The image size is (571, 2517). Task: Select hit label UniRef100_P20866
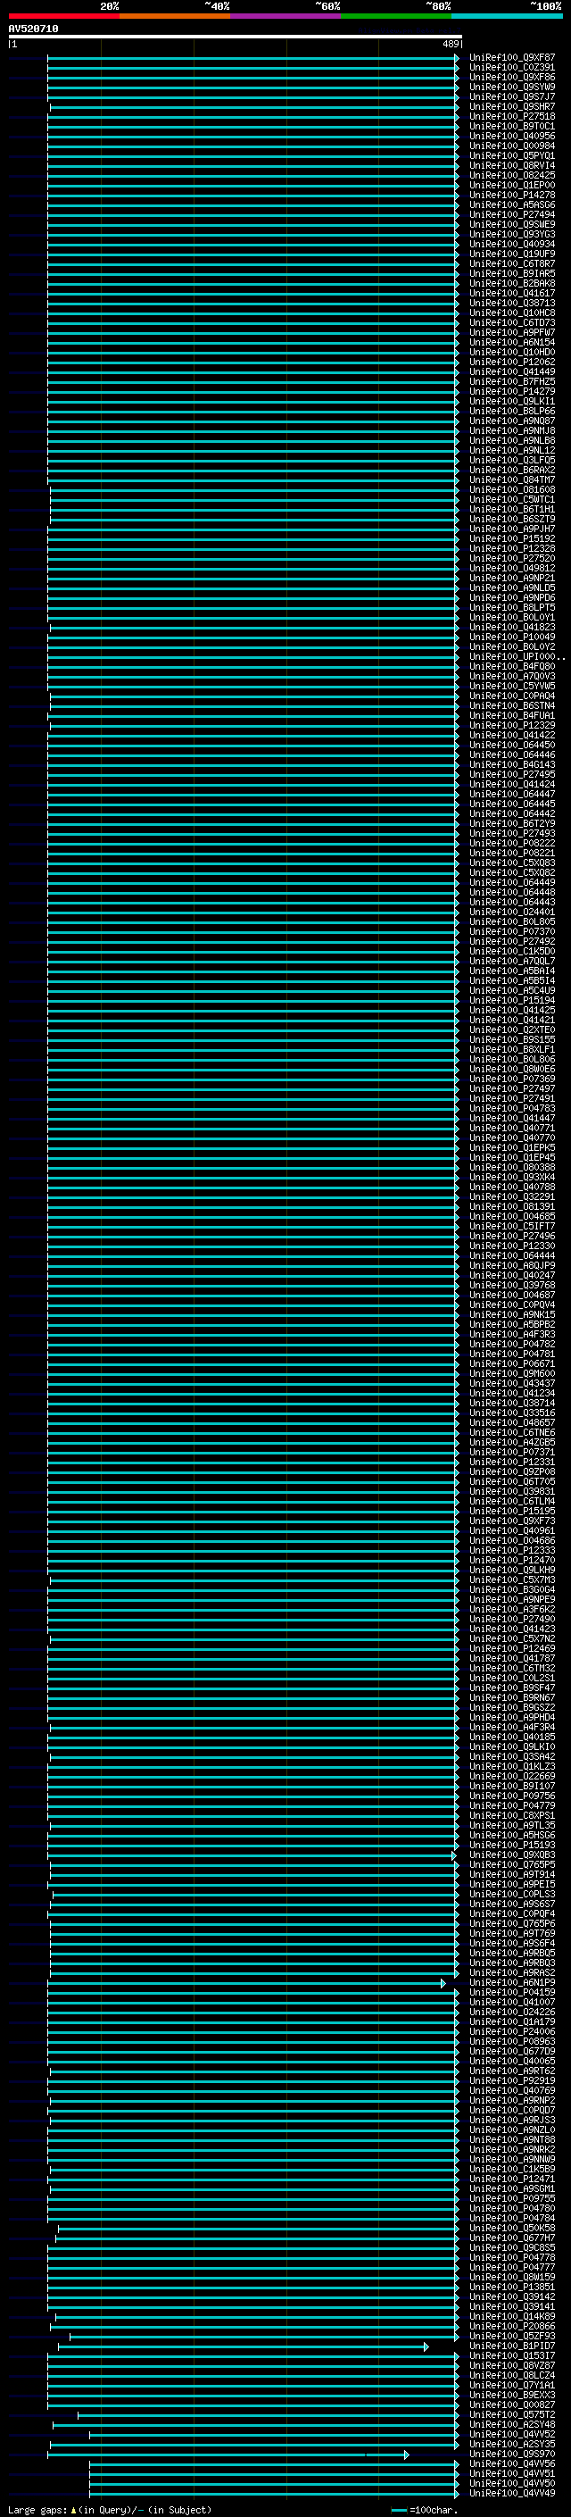pos(512,2327)
